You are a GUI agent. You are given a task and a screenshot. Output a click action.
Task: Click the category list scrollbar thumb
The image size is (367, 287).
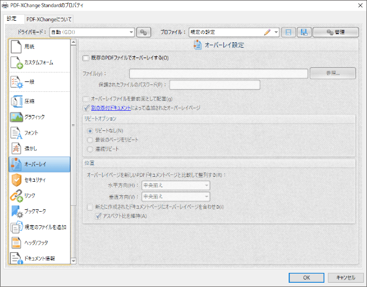click(x=73, y=125)
